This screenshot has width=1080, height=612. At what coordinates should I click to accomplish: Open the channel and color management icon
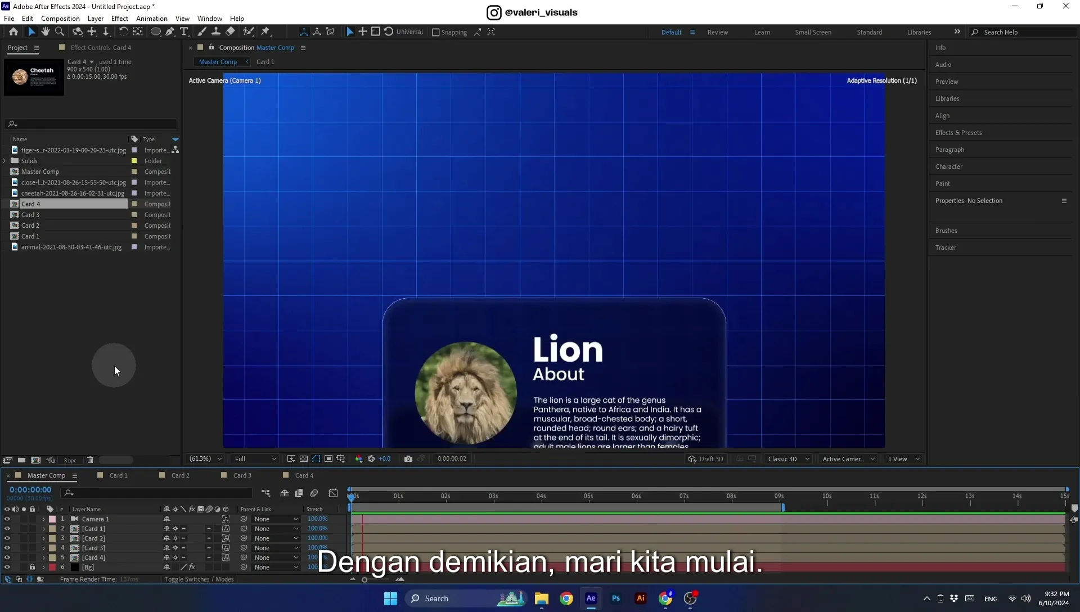(x=359, y=459)
